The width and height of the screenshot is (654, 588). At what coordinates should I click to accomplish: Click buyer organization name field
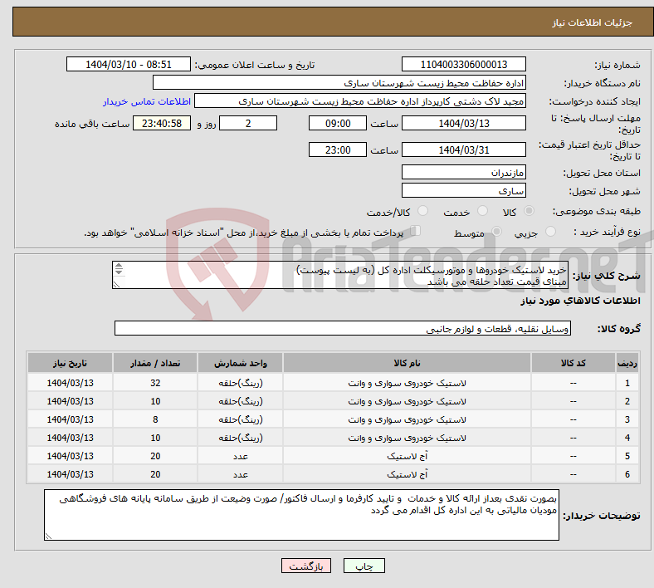(339, 82)
